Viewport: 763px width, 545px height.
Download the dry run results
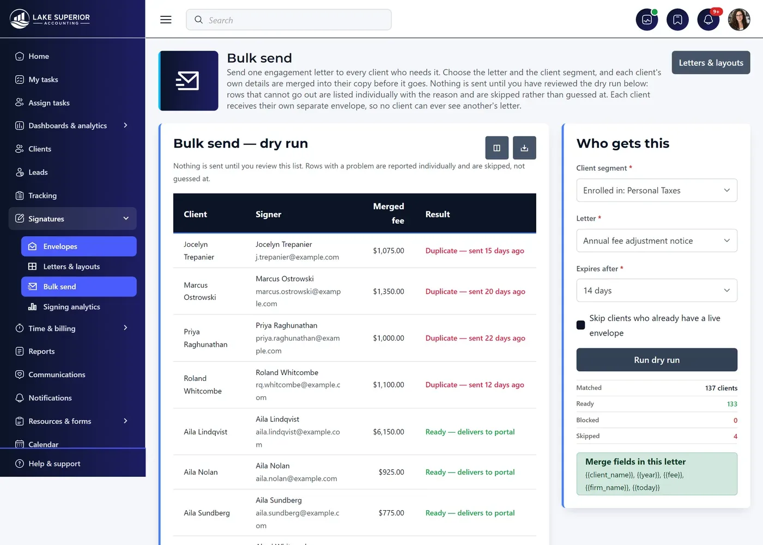pos(524,148)
